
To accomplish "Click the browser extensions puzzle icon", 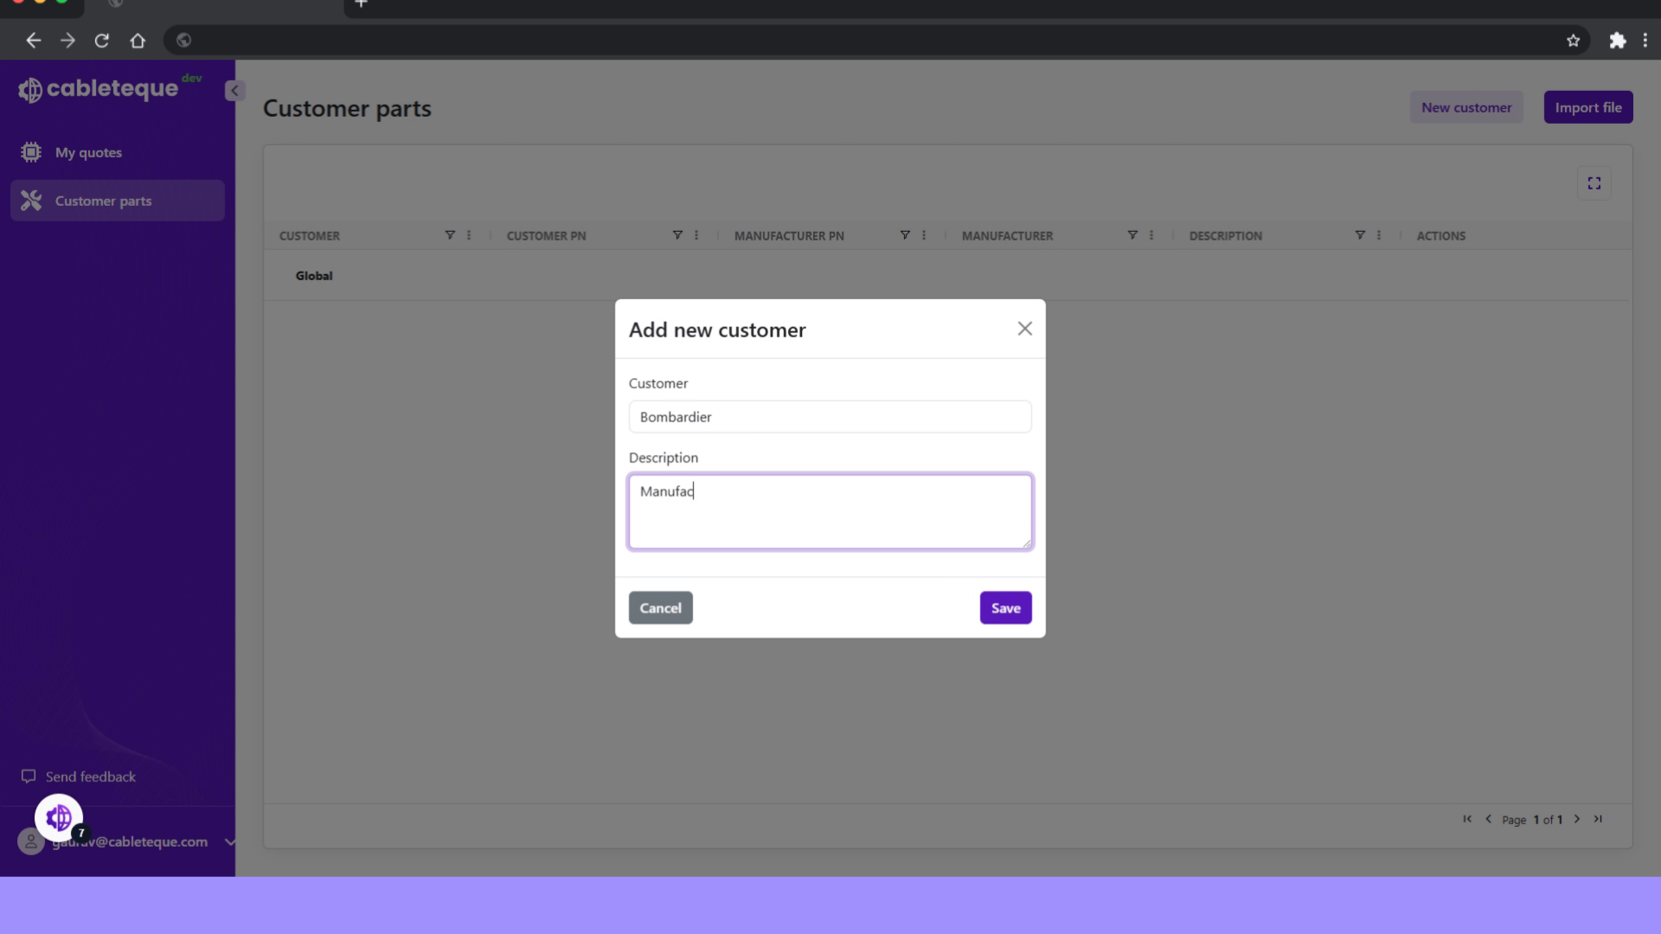I will [1617, 41].
